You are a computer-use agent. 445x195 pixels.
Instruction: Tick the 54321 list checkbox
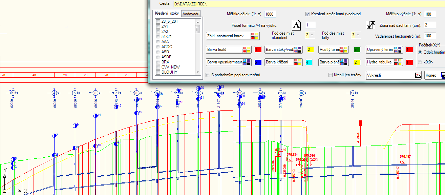(x=158, y=37)
